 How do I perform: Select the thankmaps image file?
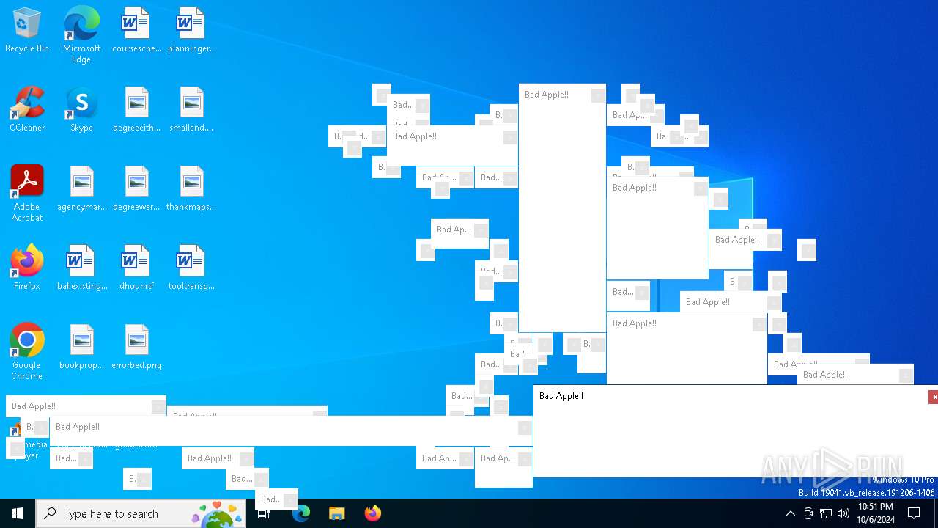pos(191,189)
